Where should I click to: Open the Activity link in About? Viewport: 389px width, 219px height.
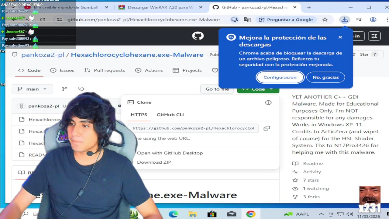tap(312, 172)
